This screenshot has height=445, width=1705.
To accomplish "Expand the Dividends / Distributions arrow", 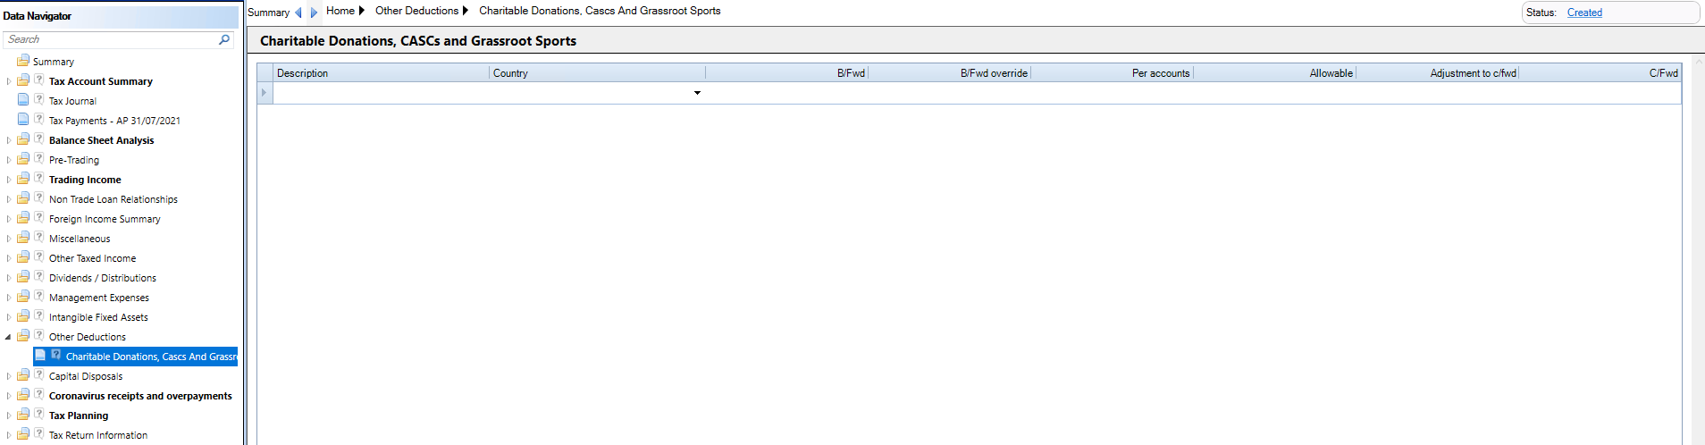I will tap(9, 278).
